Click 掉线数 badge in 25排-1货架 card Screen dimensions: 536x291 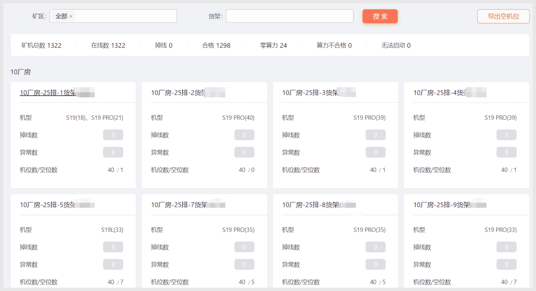pyautogui.click(x=113, y=135)
